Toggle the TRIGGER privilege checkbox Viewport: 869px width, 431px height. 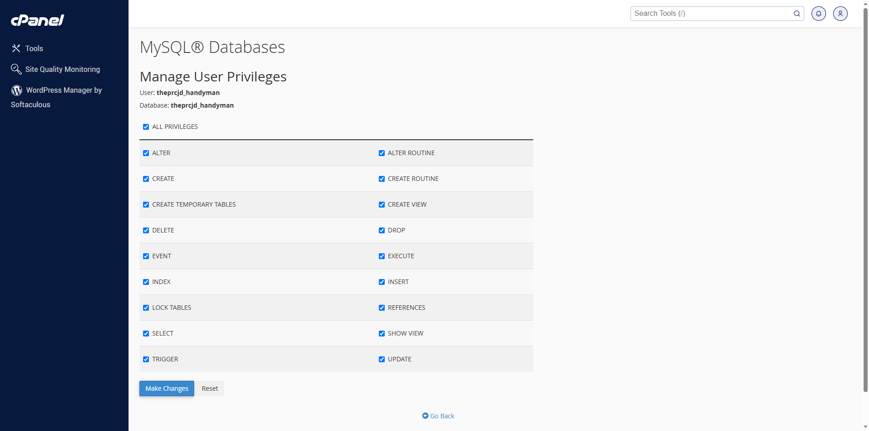tap(146, 360)
